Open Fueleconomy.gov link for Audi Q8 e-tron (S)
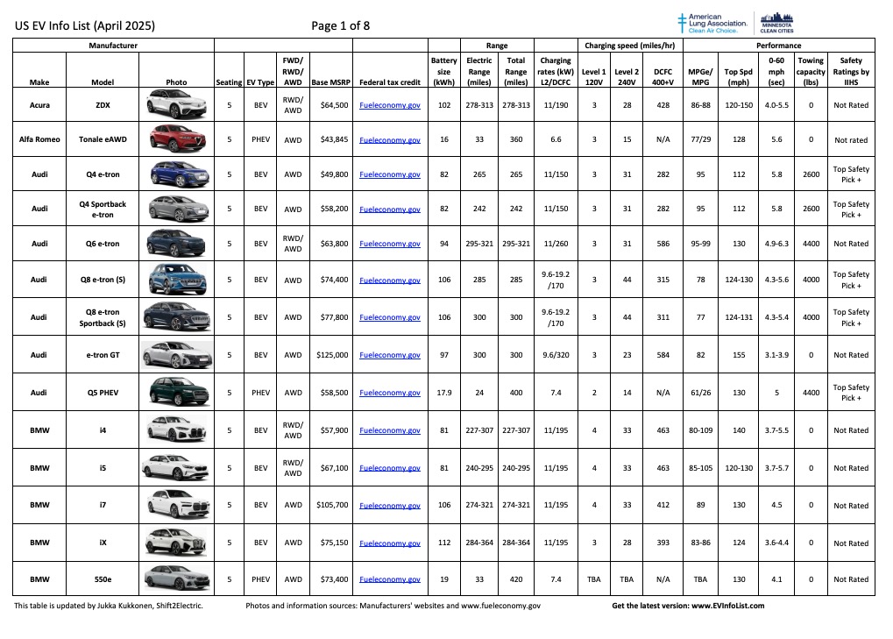Image resolution: width=893 pixels, height=639 pixels. [390, 280]
